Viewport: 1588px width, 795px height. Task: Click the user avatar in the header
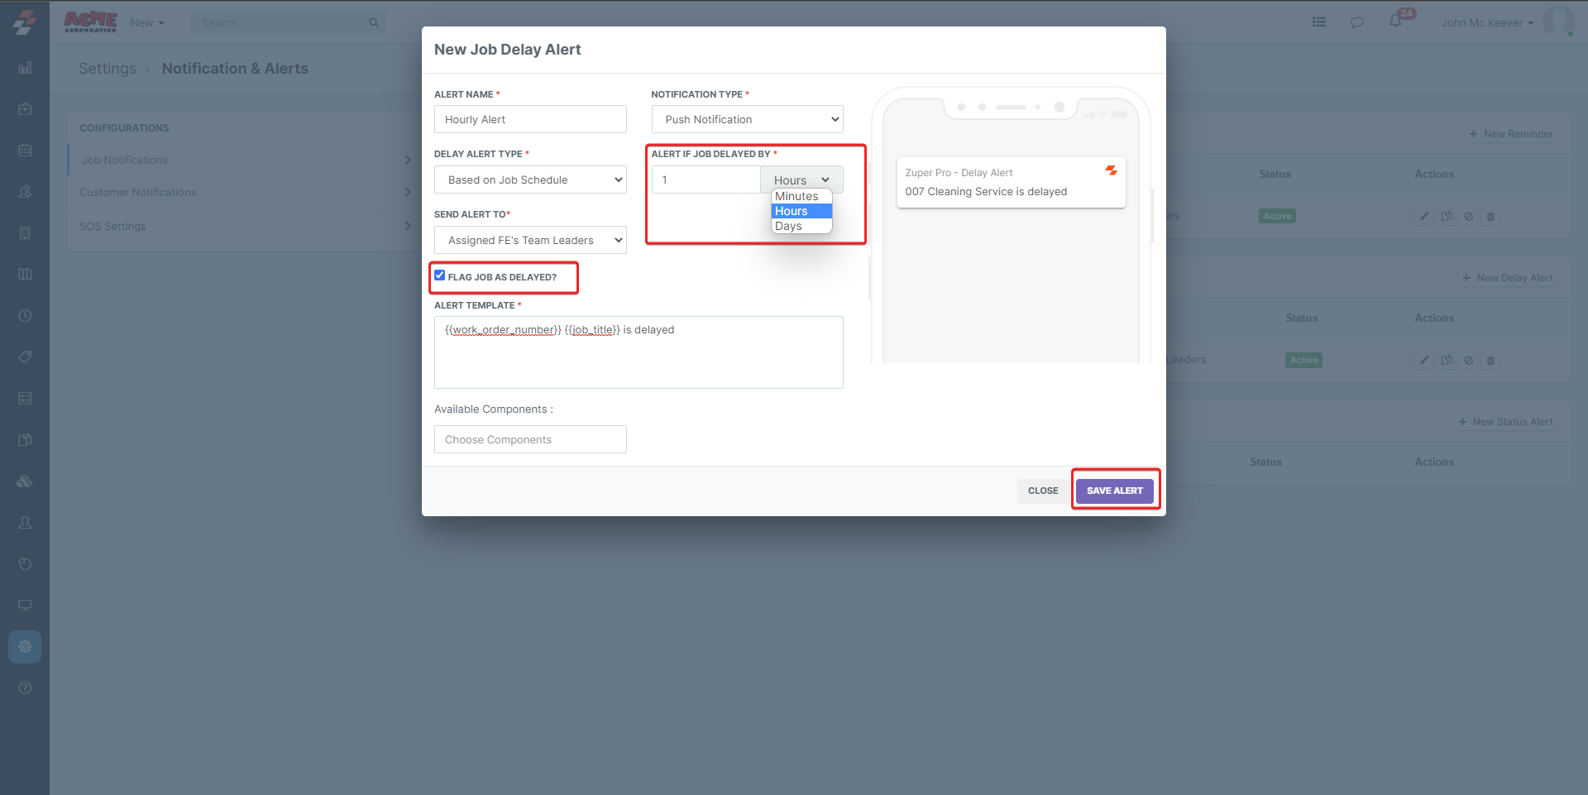(1558, 22)
